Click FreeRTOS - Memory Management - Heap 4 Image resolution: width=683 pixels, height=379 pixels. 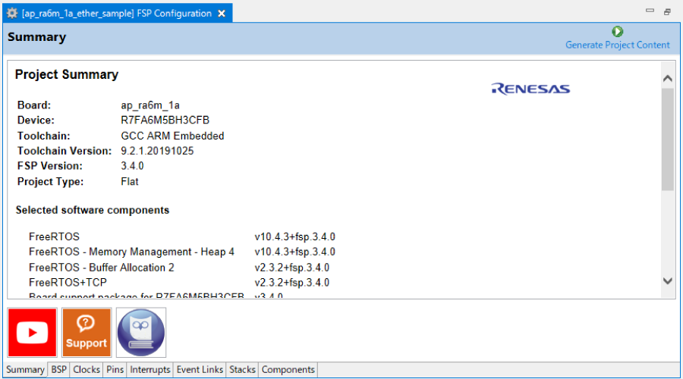click(x=131, y=252)
